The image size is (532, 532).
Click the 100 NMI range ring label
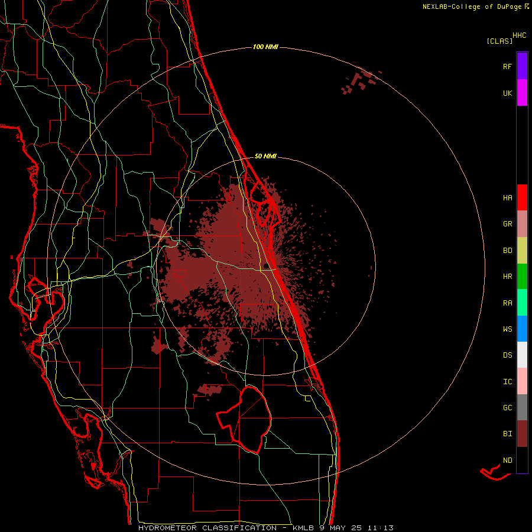point(265,47)
